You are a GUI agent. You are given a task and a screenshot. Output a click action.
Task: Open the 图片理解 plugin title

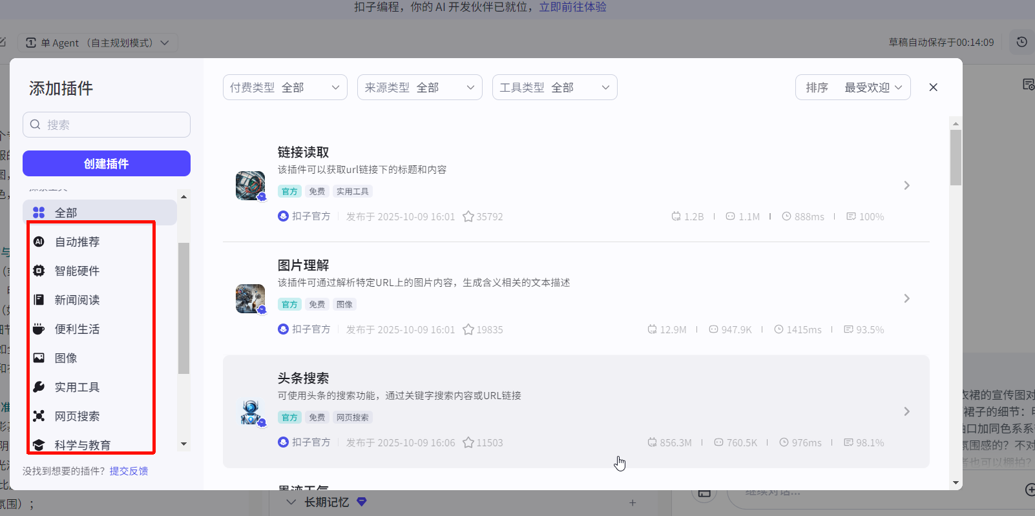304,265
